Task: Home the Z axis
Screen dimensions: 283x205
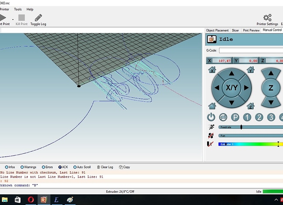Action: click(251, 106)
